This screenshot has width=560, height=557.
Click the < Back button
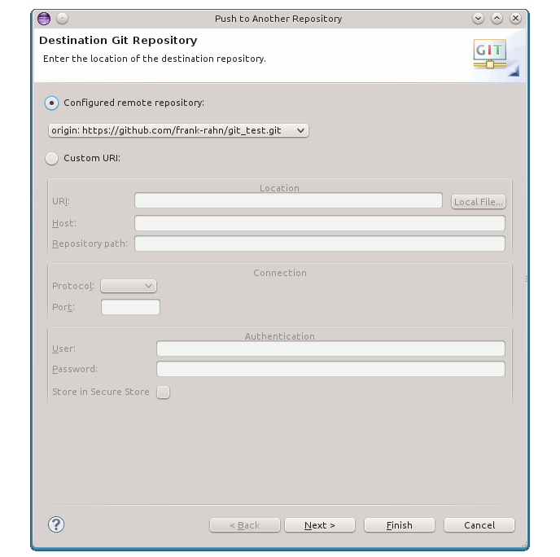click(x=245, y=525)
